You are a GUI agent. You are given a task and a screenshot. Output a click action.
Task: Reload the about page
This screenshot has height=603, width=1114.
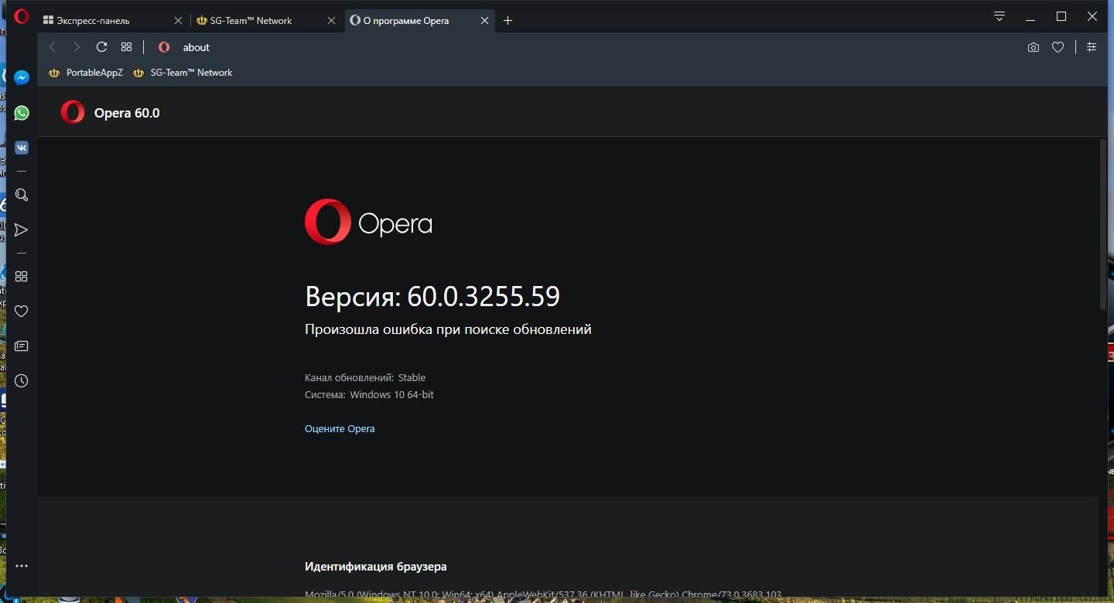click(x=101, y=47)
